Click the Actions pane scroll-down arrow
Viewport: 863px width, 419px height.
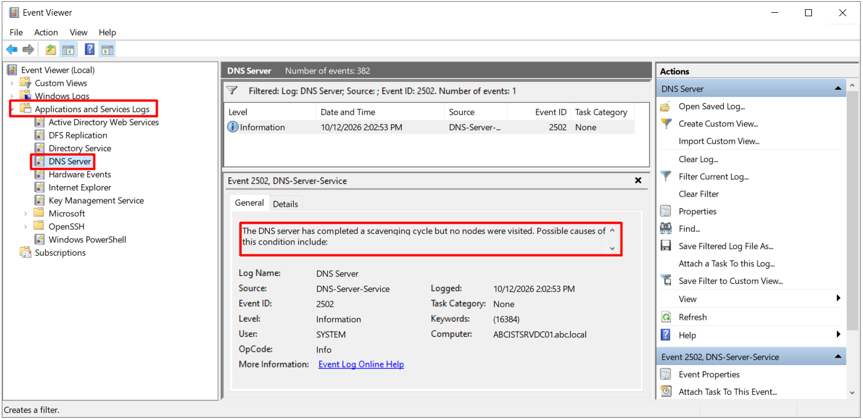pyautogui.click(x=852, y=393)
